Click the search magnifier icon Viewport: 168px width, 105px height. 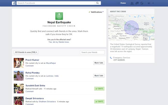[x=98, y=3]
